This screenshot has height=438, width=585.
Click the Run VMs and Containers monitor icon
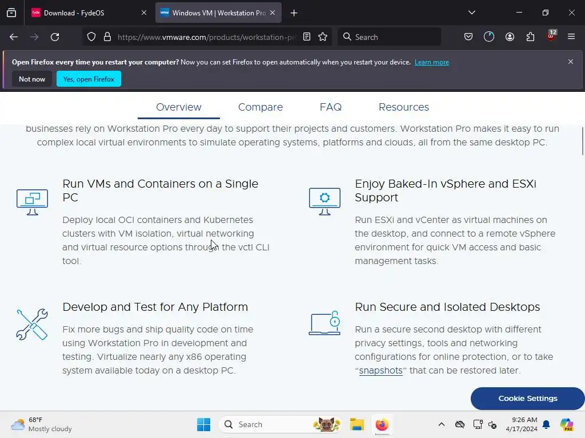[32, 202]
